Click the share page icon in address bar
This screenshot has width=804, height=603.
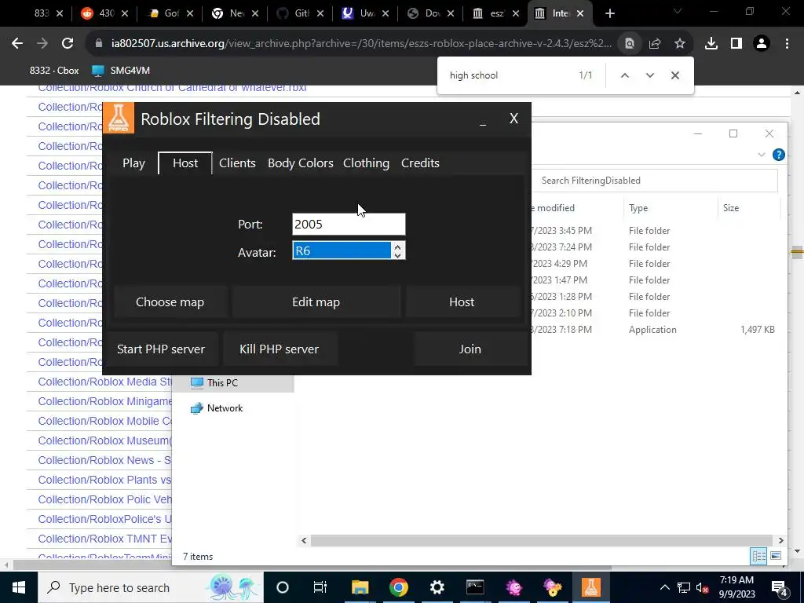[x=655, y=44]
